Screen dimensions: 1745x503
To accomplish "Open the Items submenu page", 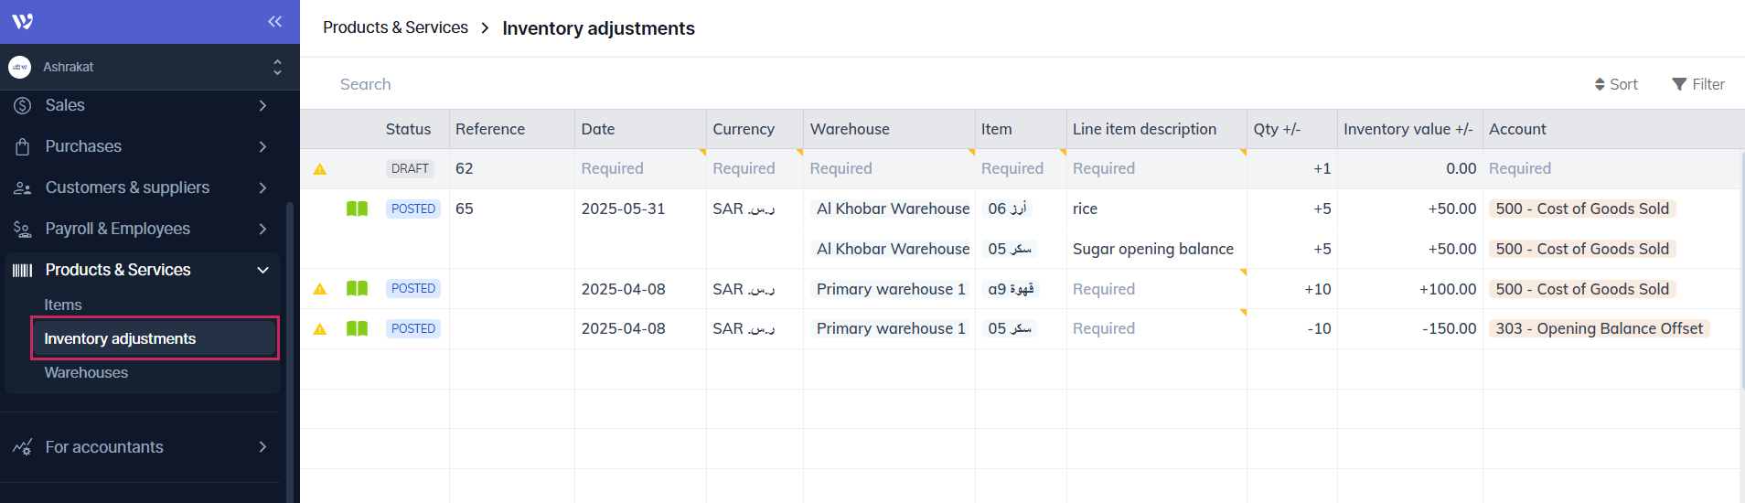I will (63, 305).
